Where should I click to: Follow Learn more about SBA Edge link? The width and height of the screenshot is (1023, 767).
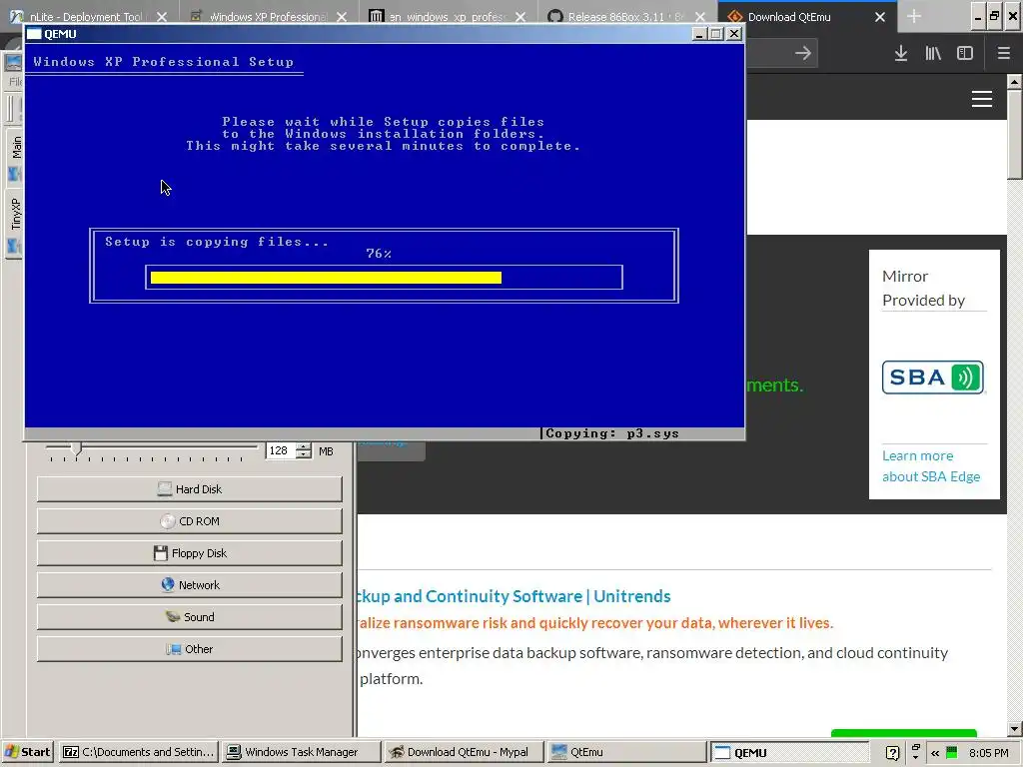click(931, 465)
